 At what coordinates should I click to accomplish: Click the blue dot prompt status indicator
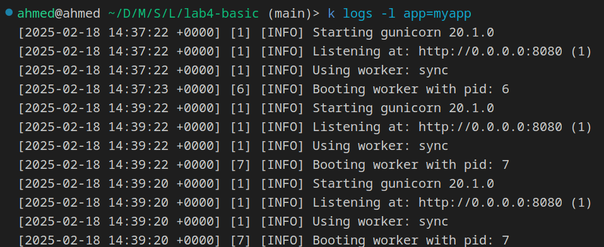point(8,13)
